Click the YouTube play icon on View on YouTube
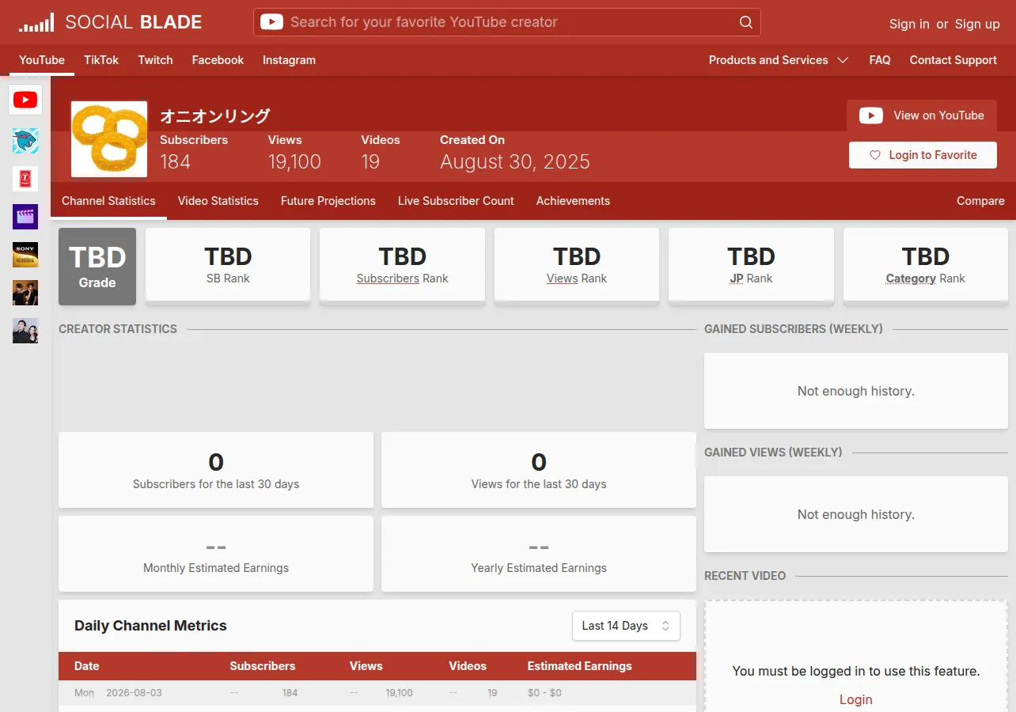 pyautogui.click(x=871, y=116)
